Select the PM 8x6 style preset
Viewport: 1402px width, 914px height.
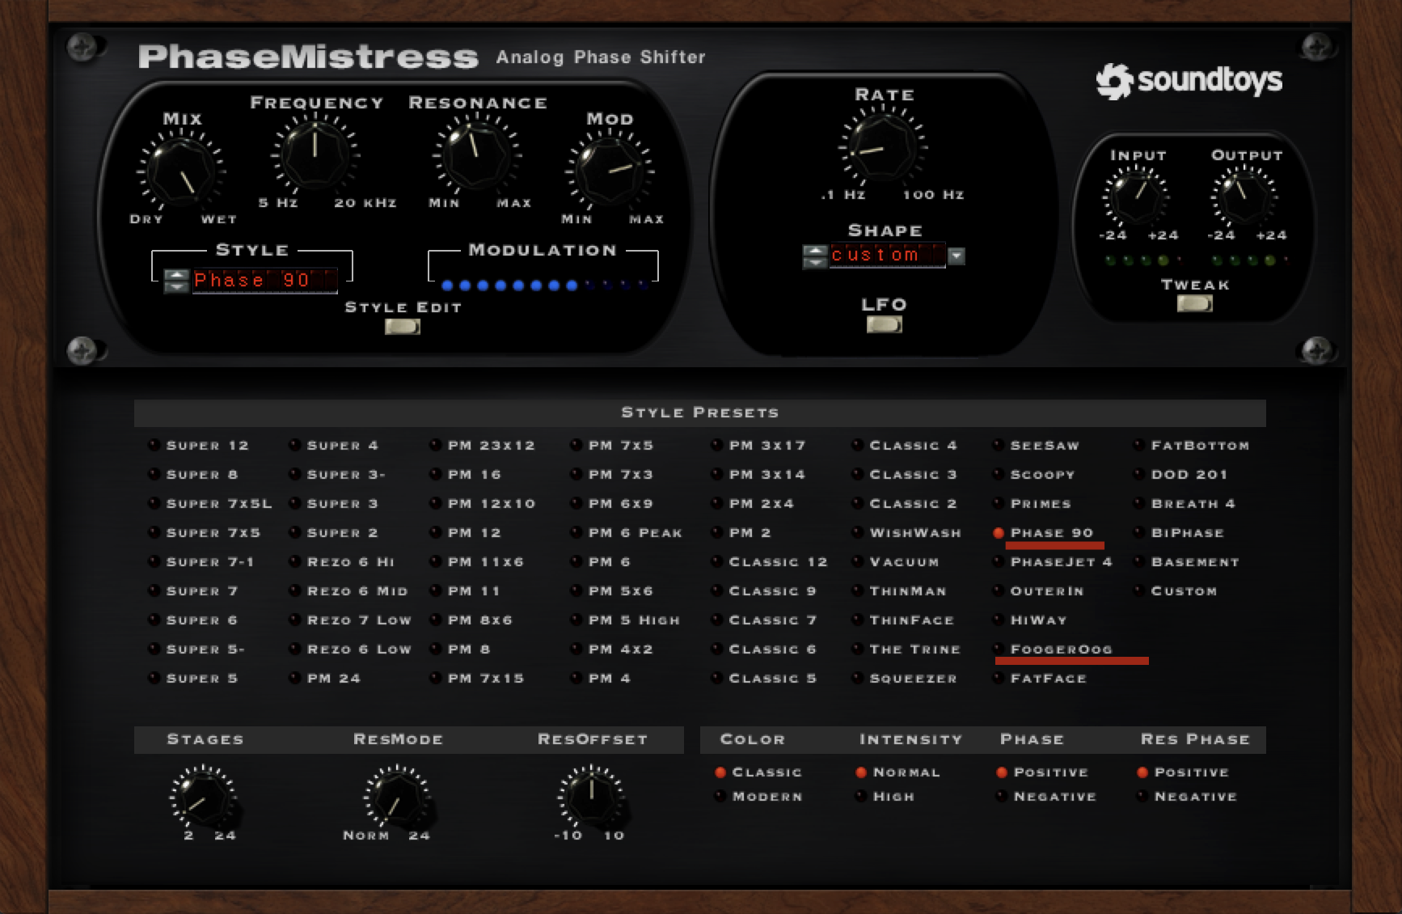point(471,620)
